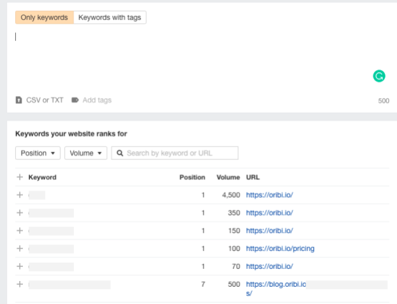Add the keyword with volume 4,500

(20, 195)
